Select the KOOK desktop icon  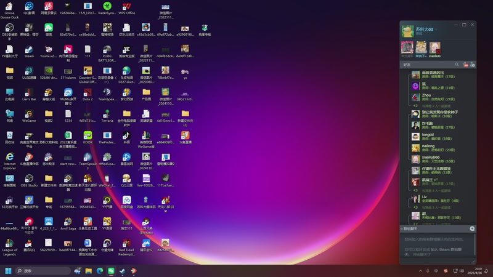pyautogui.click(x=88, y=137)
